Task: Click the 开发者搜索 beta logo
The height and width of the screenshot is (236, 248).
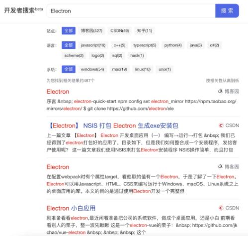Action: [23, 10]
